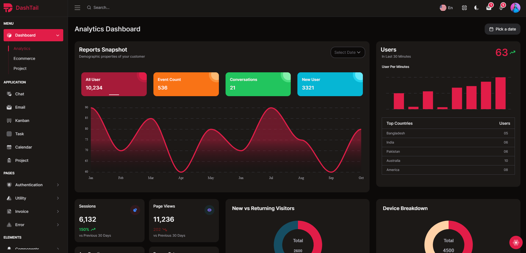Click the Pick a date button
Viewport: 526px width, 253px height.
[x=502, y=29]
